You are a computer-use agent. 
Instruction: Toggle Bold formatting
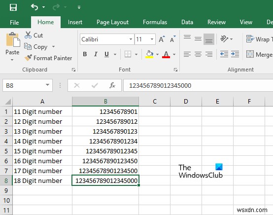(x=85, y=54)
